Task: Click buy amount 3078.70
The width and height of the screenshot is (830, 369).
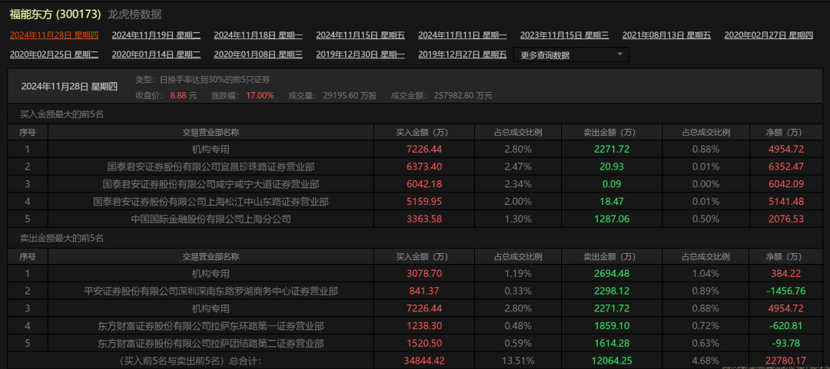Action: [424, 273]
